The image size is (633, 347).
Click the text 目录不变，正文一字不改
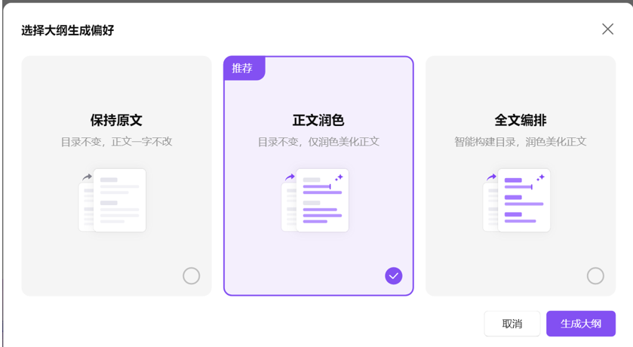pos(117,142)
